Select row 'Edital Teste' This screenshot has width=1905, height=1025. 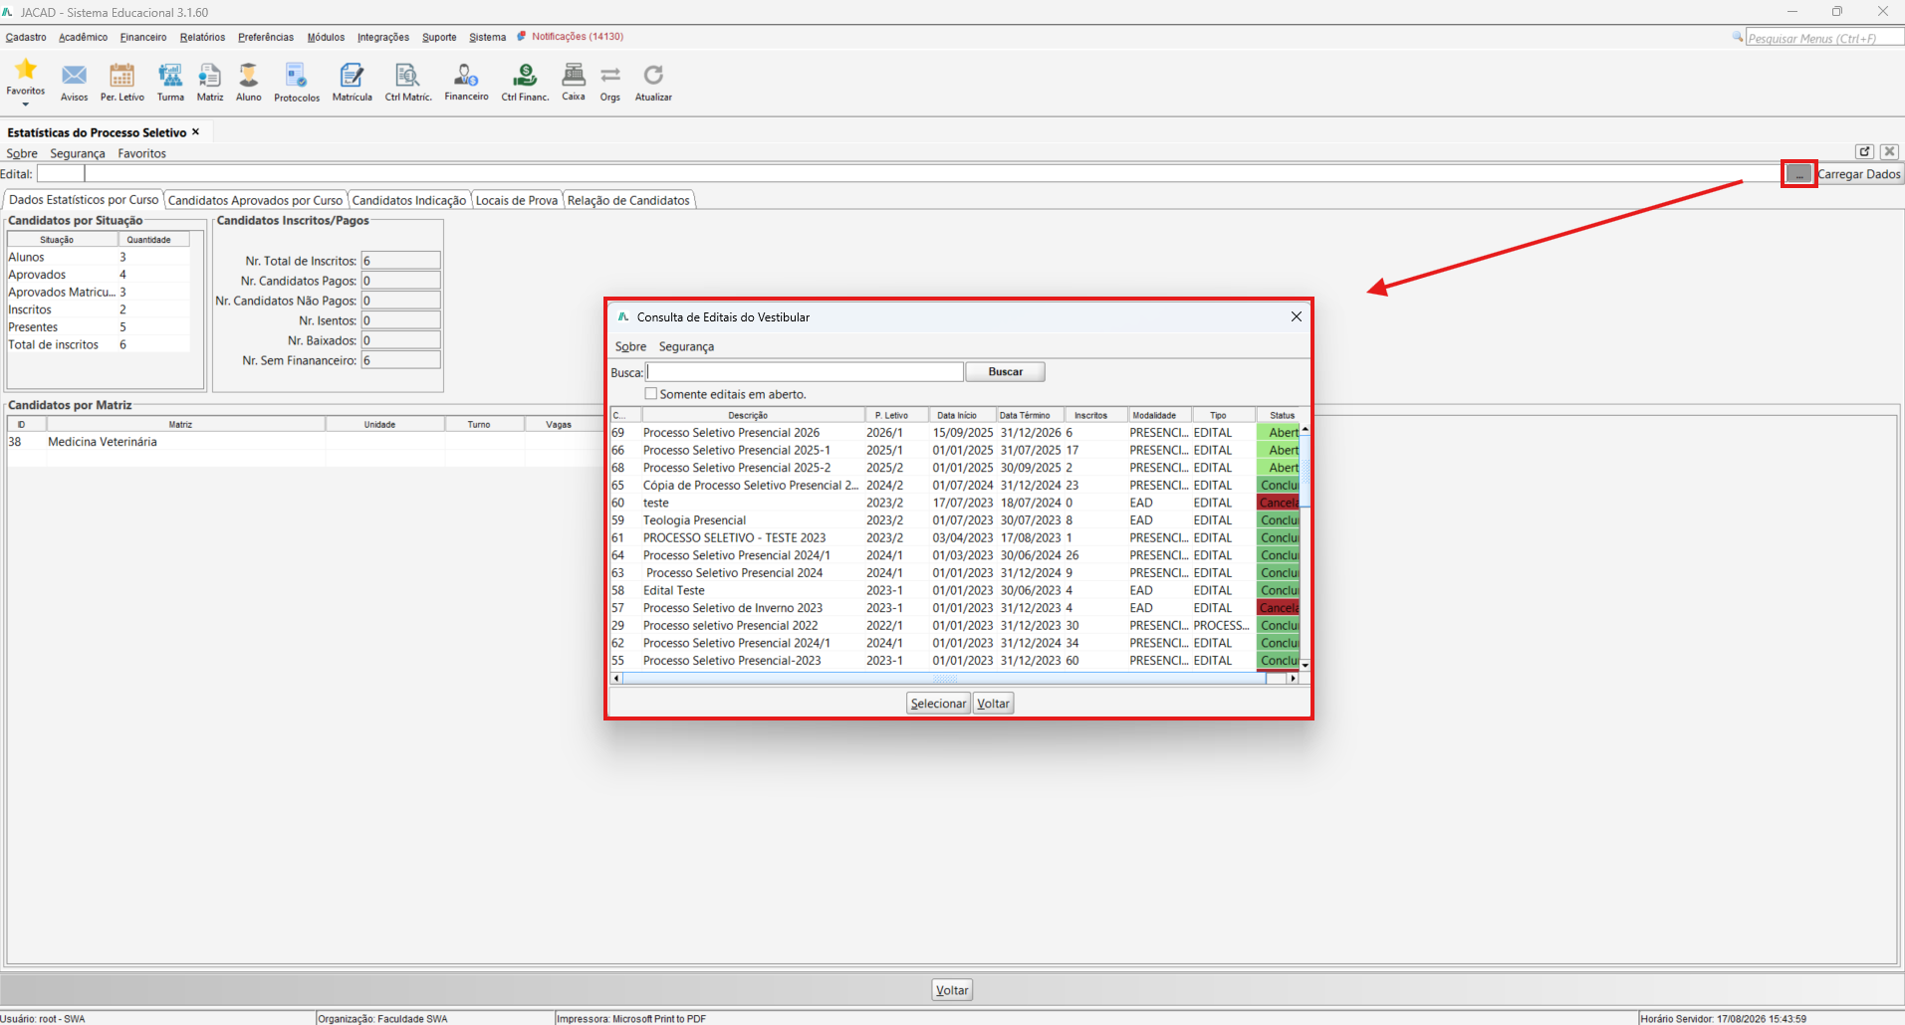[x=954, y=590]
